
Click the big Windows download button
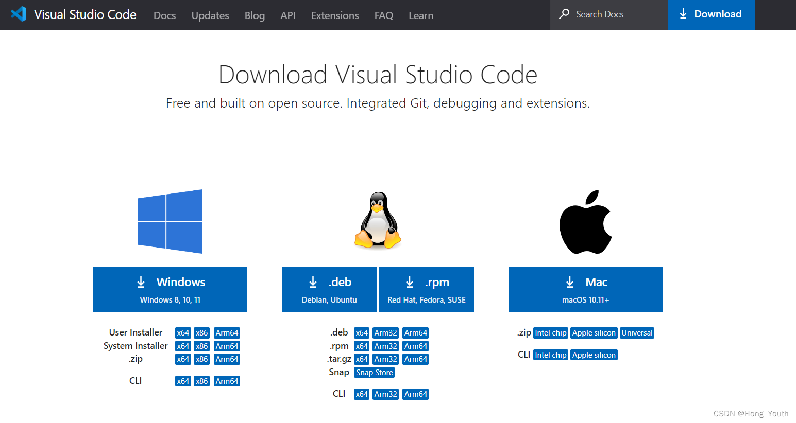click(x=170, y=289)
